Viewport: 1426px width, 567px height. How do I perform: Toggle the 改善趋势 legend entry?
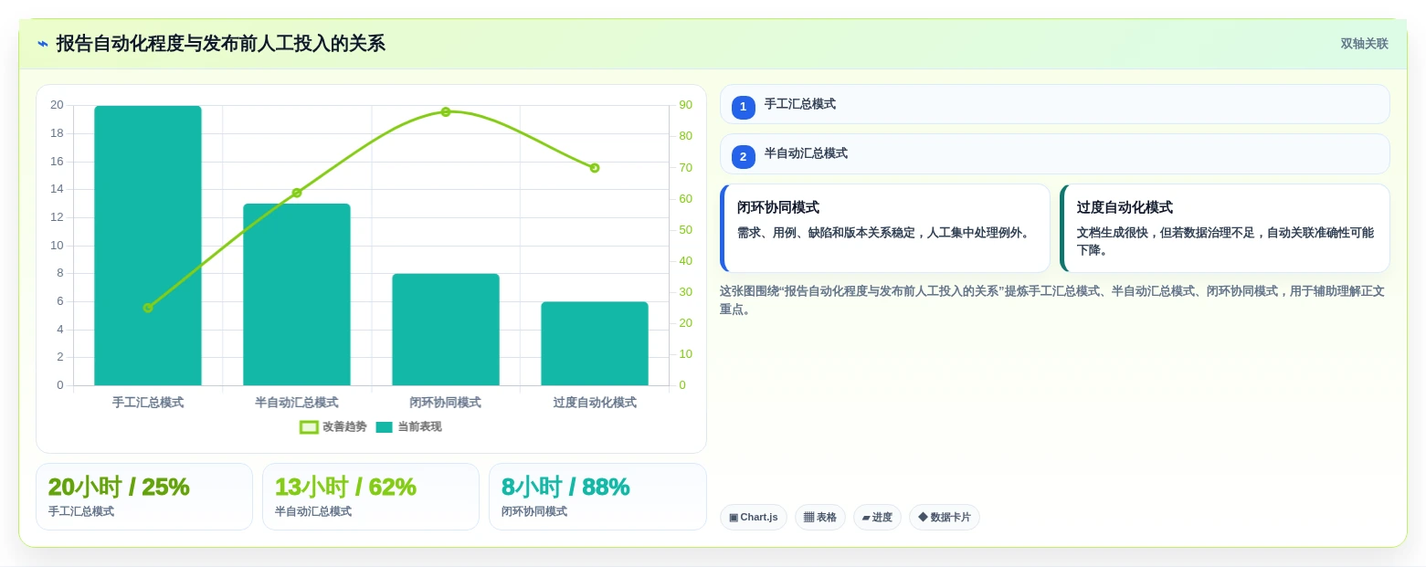(333, 426)
